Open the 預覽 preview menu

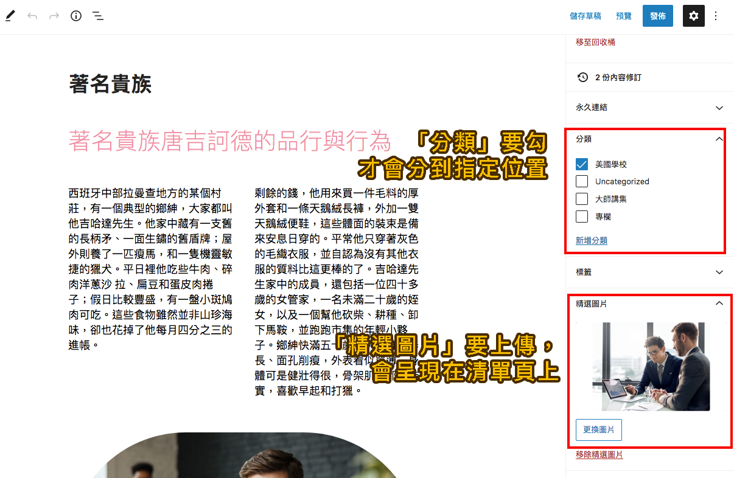coord(623,16)
